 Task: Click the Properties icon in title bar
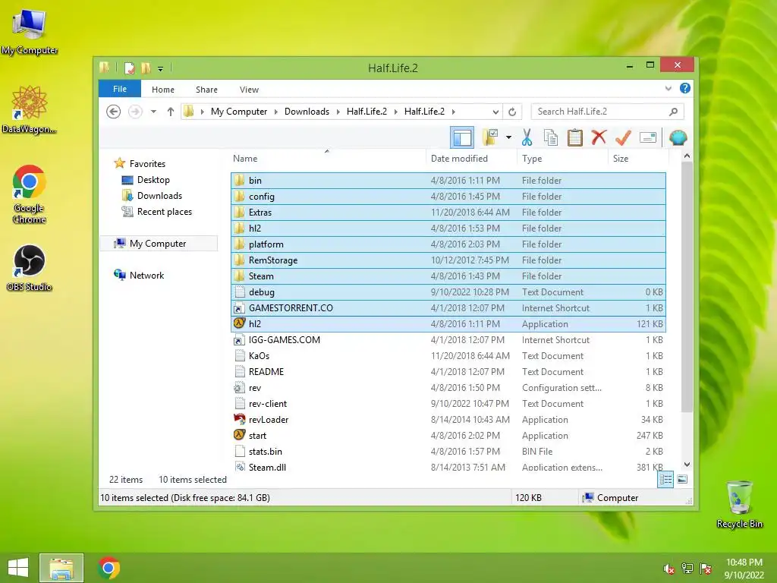click(x=129, y=68)
